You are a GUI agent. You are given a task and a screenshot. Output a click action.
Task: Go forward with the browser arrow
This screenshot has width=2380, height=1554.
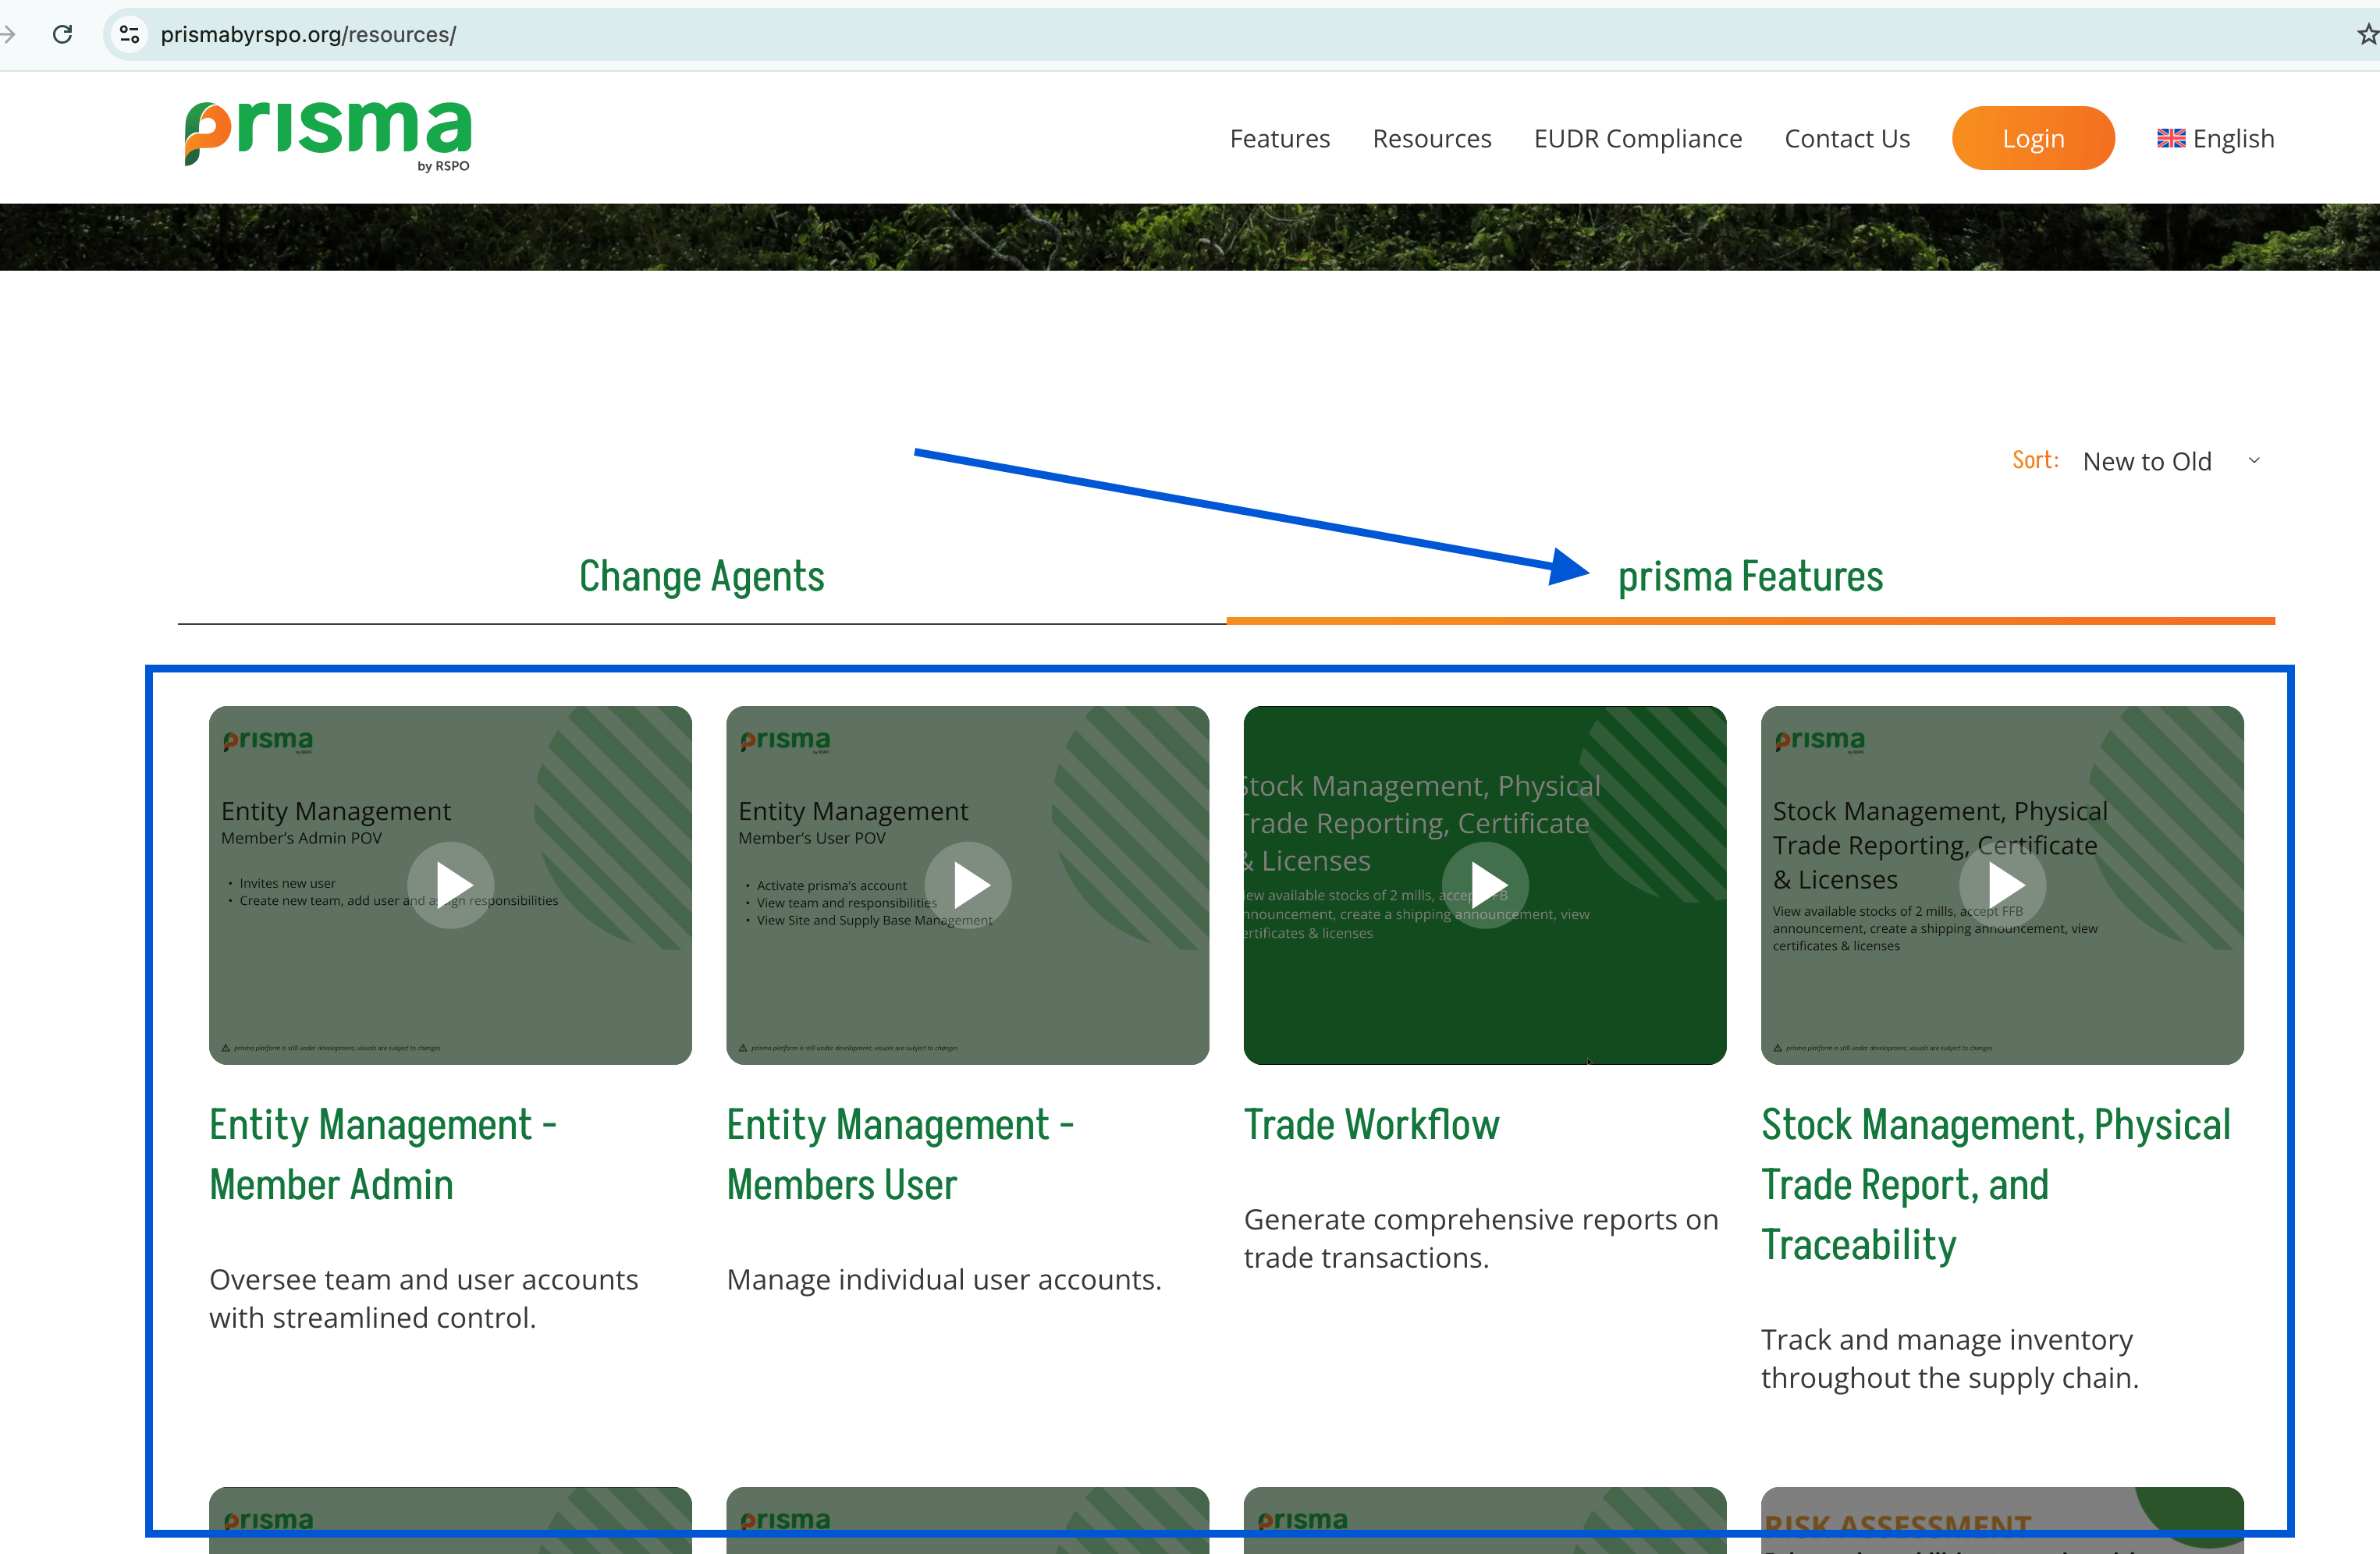8,34
